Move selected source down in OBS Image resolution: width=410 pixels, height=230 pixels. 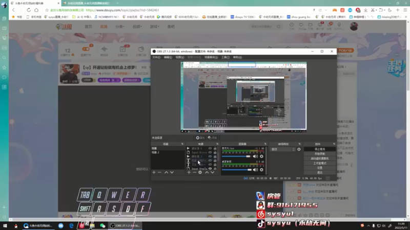212,172
